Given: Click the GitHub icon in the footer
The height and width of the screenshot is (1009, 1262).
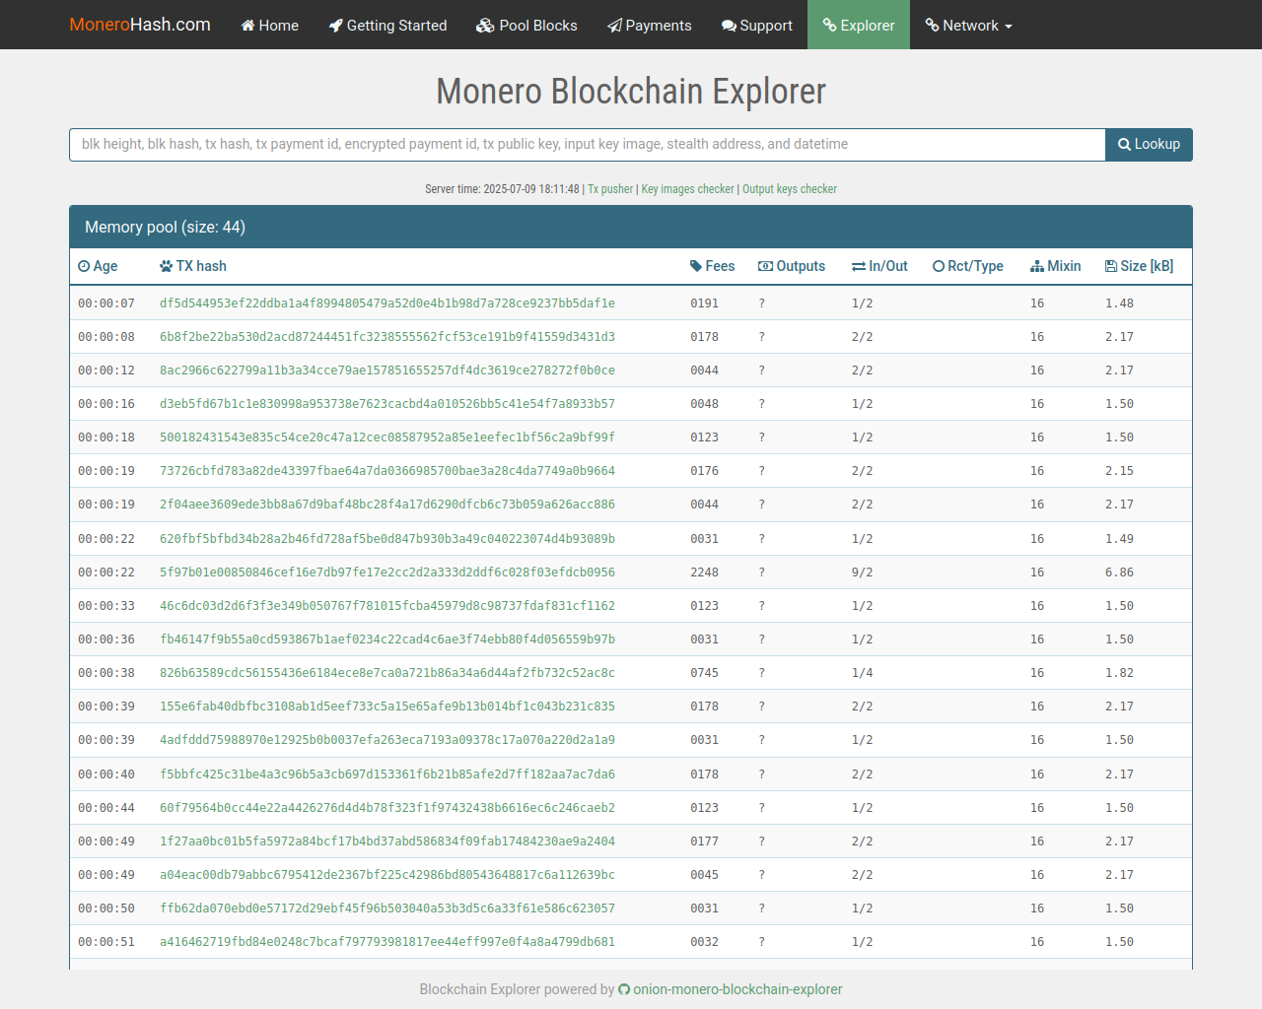Looking at the screenshot, I should 624,989.
